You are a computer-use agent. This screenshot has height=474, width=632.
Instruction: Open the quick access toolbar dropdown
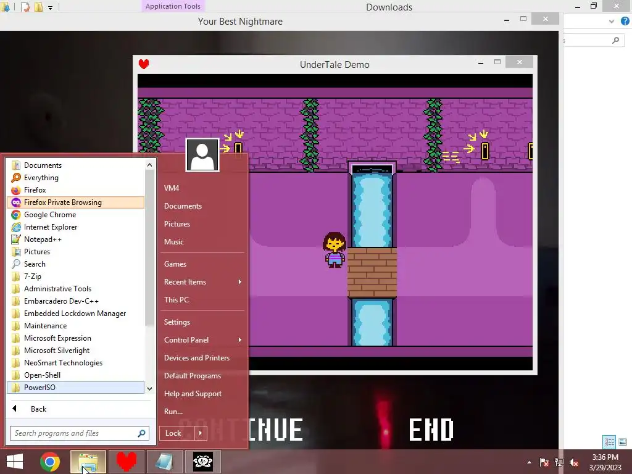(51, 7)
